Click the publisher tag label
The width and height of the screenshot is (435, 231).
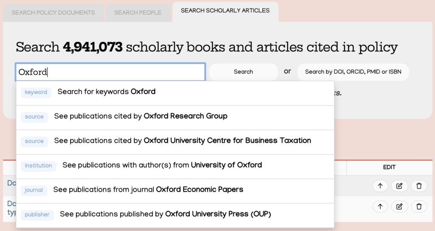[37, 214]
